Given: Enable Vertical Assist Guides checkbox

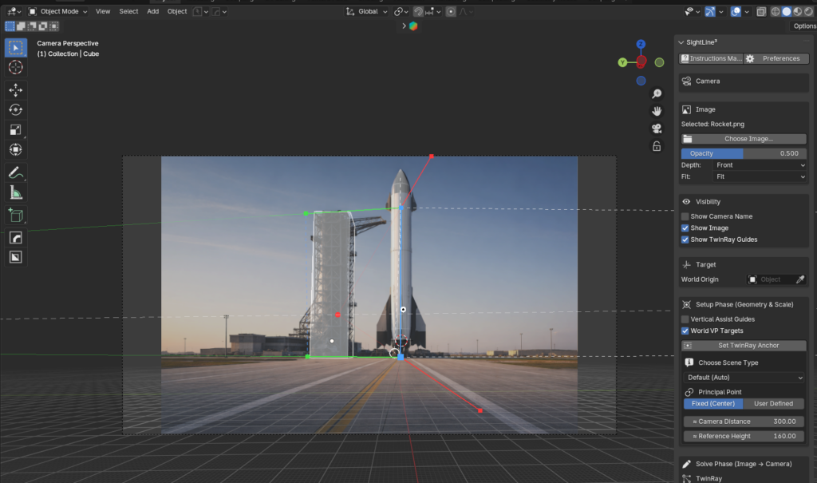Looking at the screenshot, I should click(x=685, y=319).
